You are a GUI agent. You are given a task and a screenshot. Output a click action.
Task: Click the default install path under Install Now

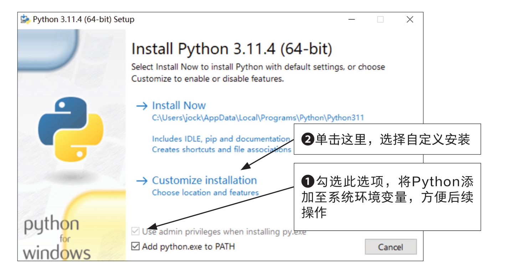[x=258, y=118]
